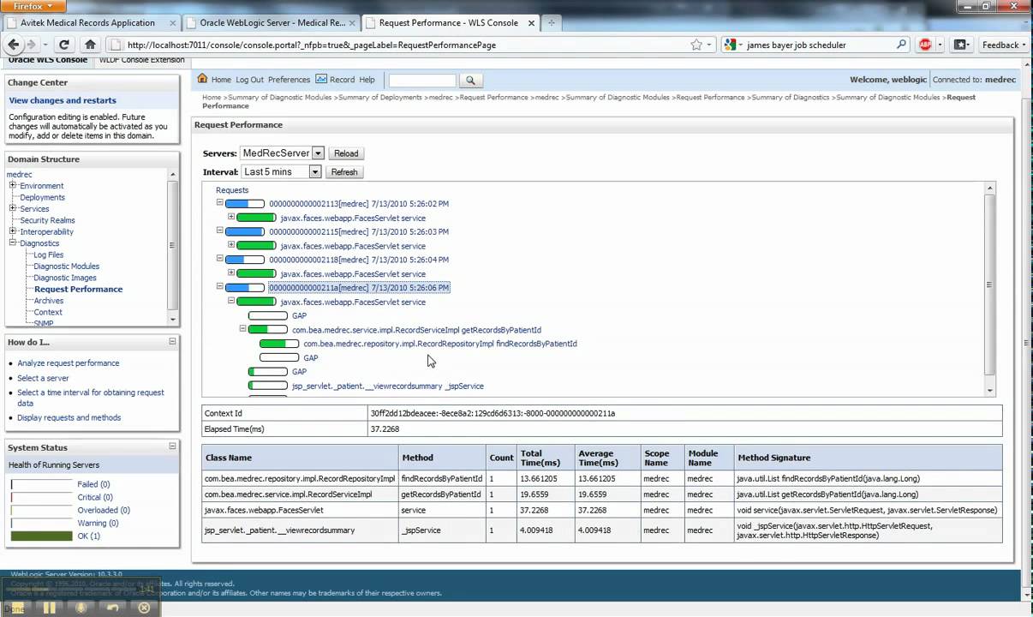Viewport: 1033px width, 617px height.
Task: Click Analyze request performance help link
Action: (69, 363)
